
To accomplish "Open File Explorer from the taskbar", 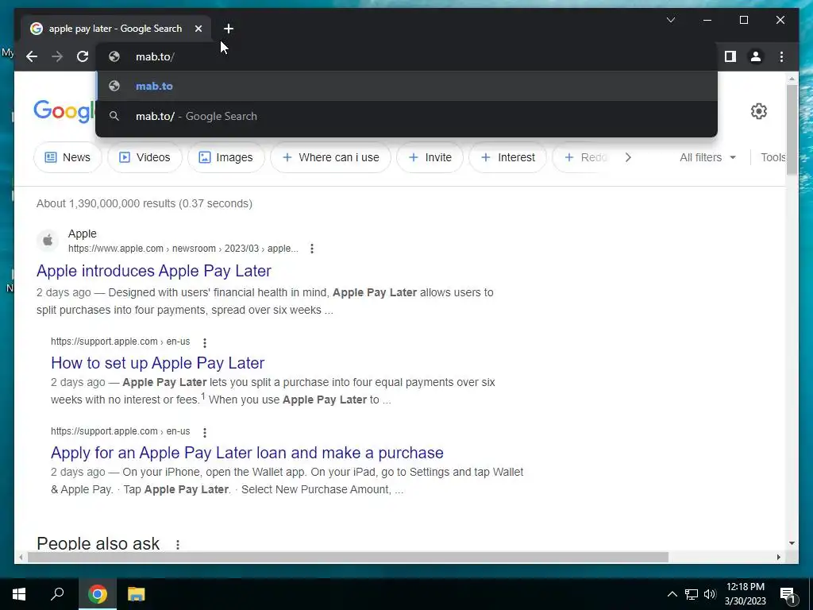I will pyautogui.click(x=136, y=594).
